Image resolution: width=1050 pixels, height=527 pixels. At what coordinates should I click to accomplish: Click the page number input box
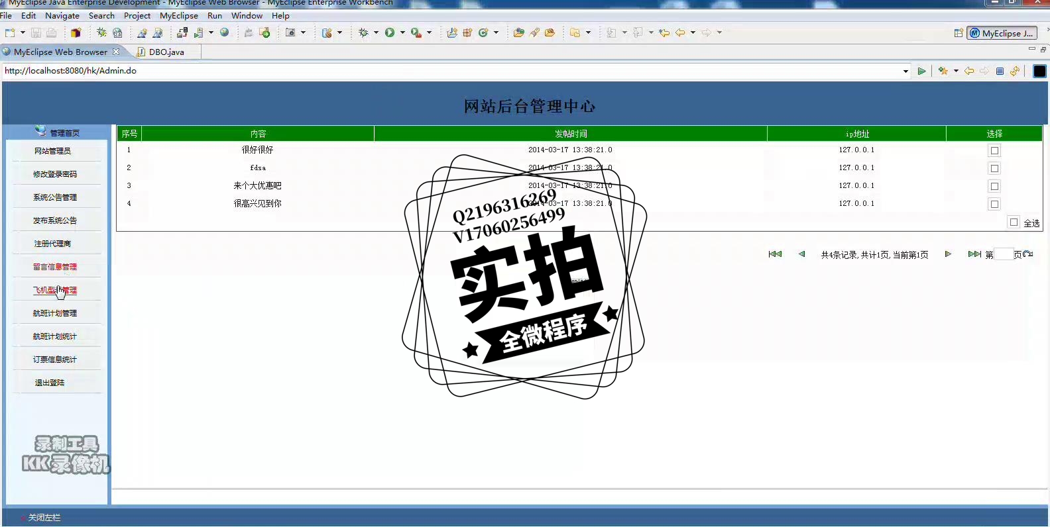pyautogui.click(x=1004, y=254)
